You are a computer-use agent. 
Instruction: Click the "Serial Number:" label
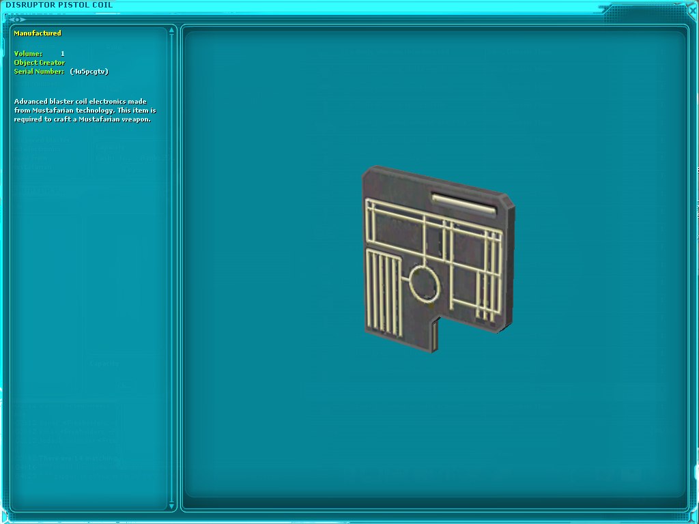coord(39,71)
